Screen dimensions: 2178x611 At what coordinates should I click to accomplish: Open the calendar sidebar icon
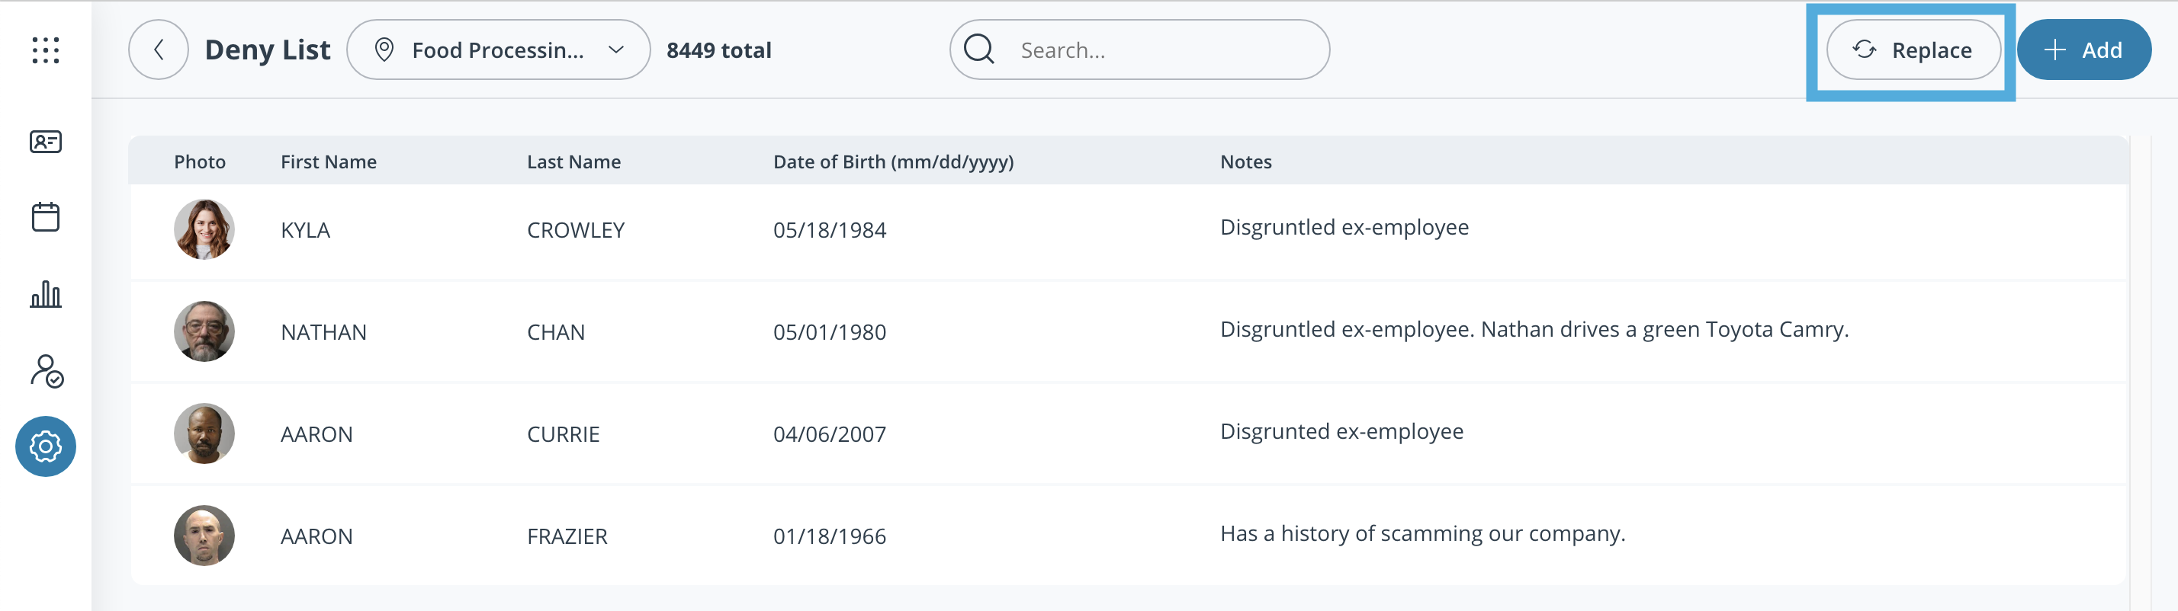pyautogui.click(x=46, y=217)
